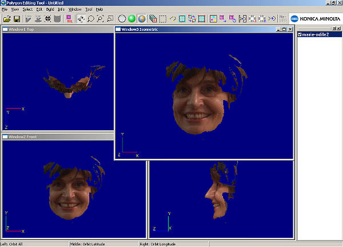
Task: Click the pink DSL toolbar icon
Action: tap(69, 19)
